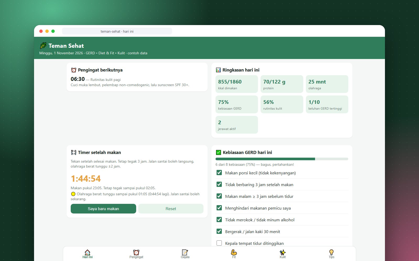
Task: Click bar chart icon beside Ringkasan hari ini
Action: (218, 70)
